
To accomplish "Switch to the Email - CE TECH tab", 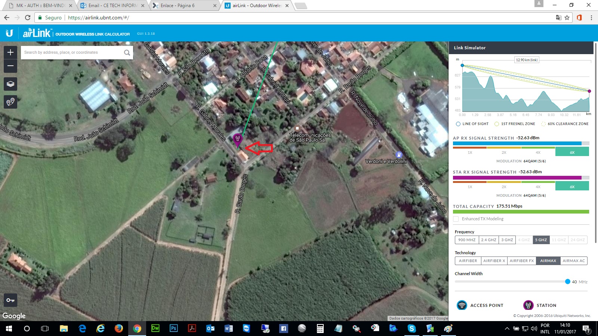I will pyautogui.click(x=112, y=6).
